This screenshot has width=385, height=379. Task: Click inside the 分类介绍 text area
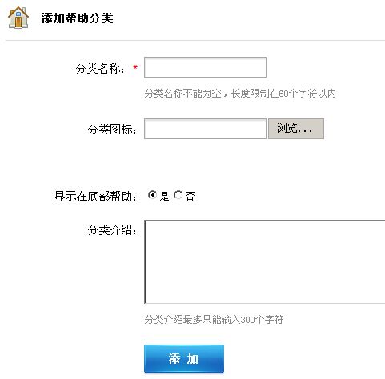pyautogui.click(x=265, y=261)
